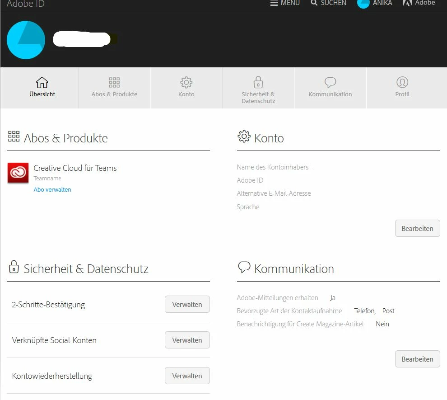Click the Abo verwalten link
Viewport: 447px width, 400px height.
(52, 189)
